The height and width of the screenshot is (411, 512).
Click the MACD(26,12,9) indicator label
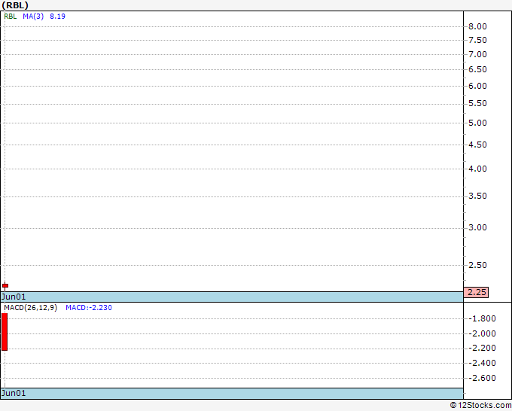click(x=30, y=308)
